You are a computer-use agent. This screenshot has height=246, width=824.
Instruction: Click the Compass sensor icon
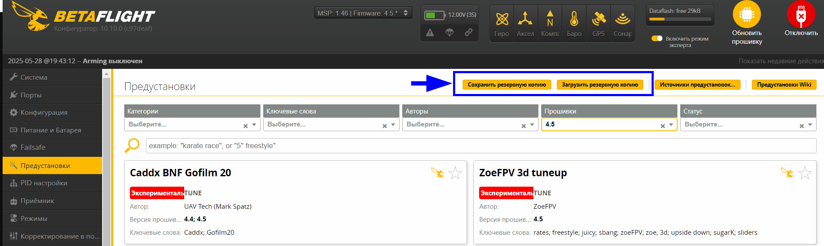(x=550, y=19)
